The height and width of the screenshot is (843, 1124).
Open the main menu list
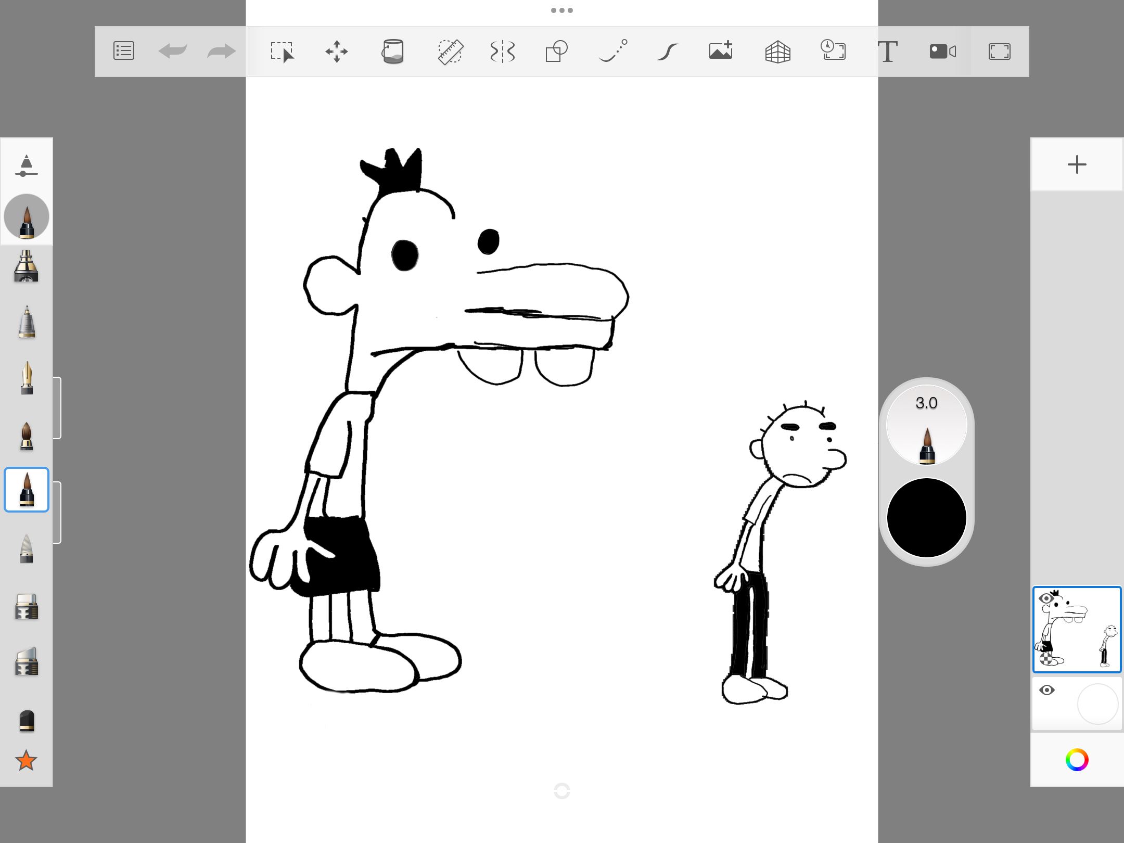tap(124, 51)
